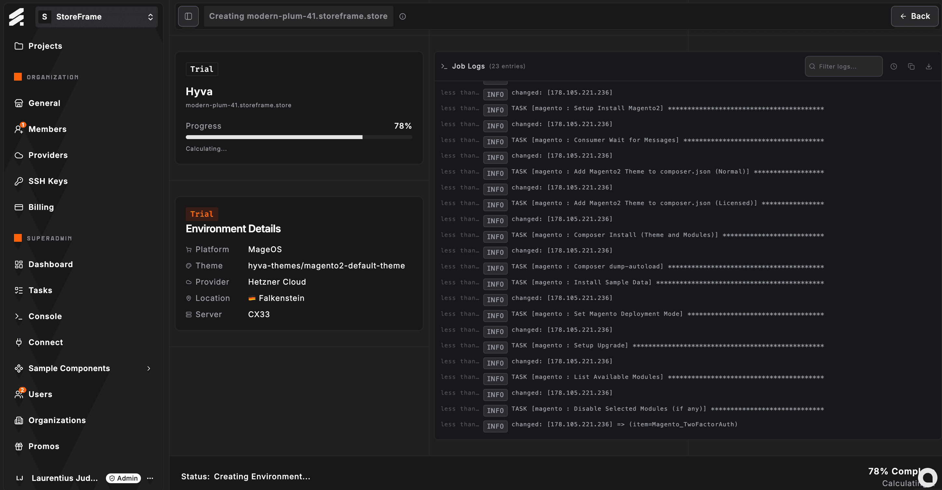The width and height of the screenshot is (942, 490).
Task: Click the Laurentius Jud... user name
Action: click(65, 478)
